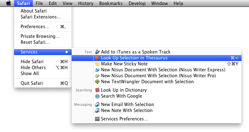Choose Reset Safari… menu item
The width and height of the screenshot is (249, 132).
click(x=43, y=42)
